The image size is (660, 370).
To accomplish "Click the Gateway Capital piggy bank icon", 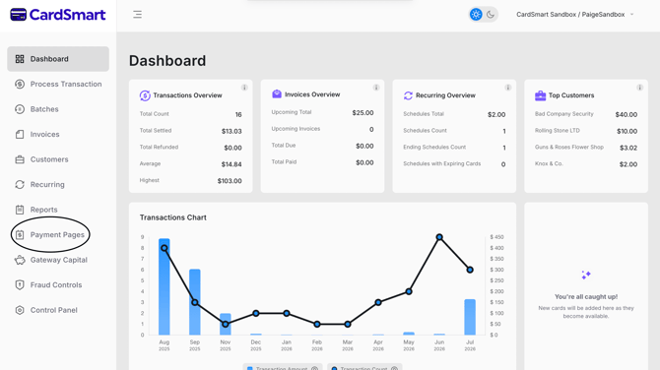I will [x=20, y=260].
